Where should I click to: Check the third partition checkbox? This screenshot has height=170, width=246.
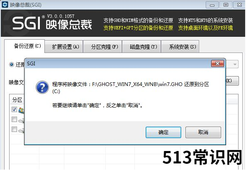click(14, 129)
